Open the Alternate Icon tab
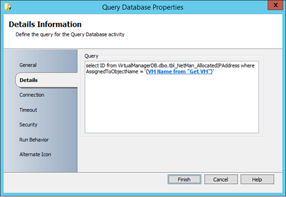 pyautogui.click(x=35, y=154)
